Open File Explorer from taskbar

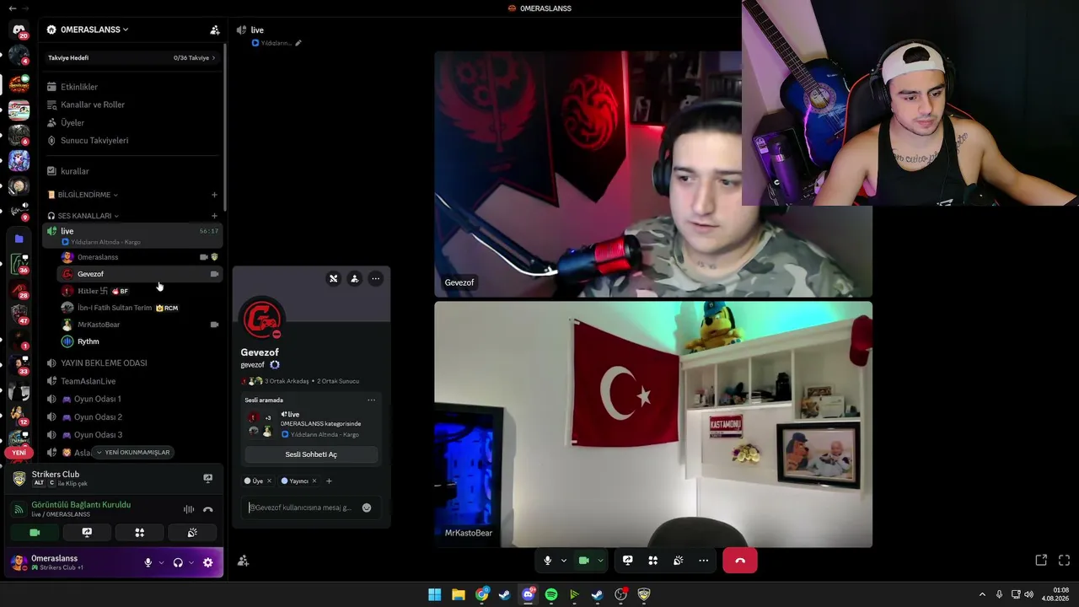pyautogui.click(x=458, y=594)
